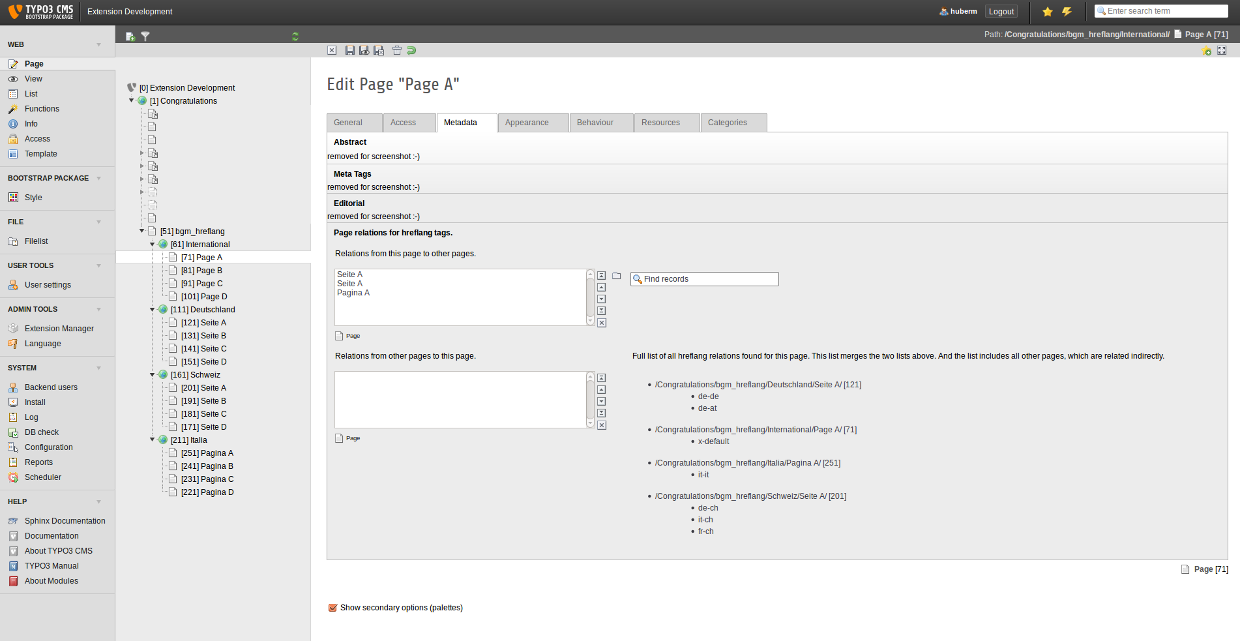Switch to the Appearance tab
This screenshot has width=1240, height=641.
point(527,123)
